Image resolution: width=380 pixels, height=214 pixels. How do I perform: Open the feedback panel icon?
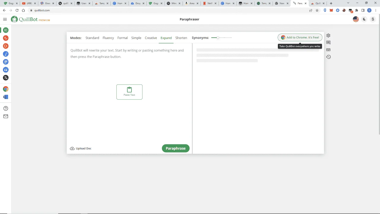tap(328, 43)
